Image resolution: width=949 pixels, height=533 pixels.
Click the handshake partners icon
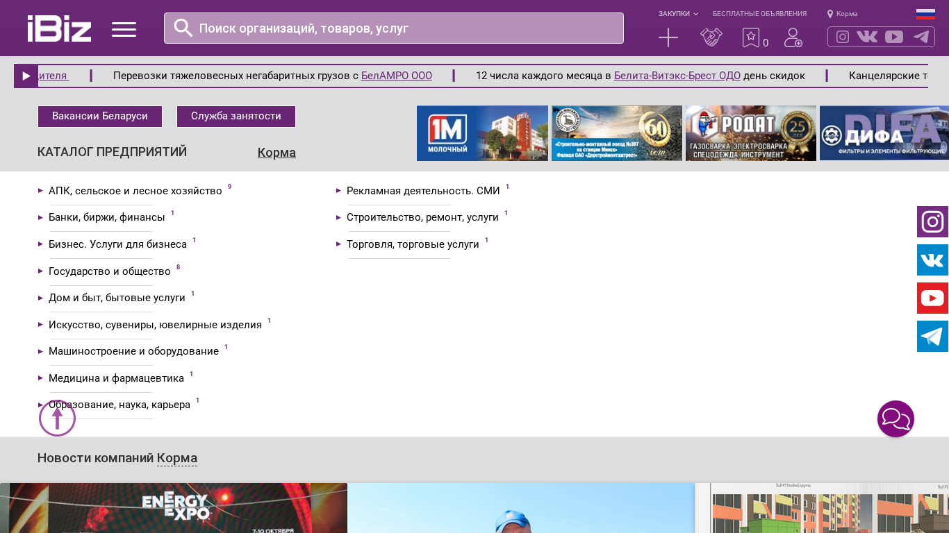[x=711, y=37]
